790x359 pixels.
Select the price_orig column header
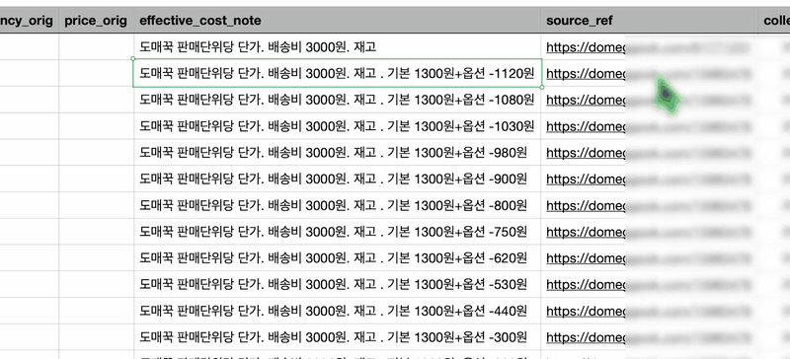96,21
